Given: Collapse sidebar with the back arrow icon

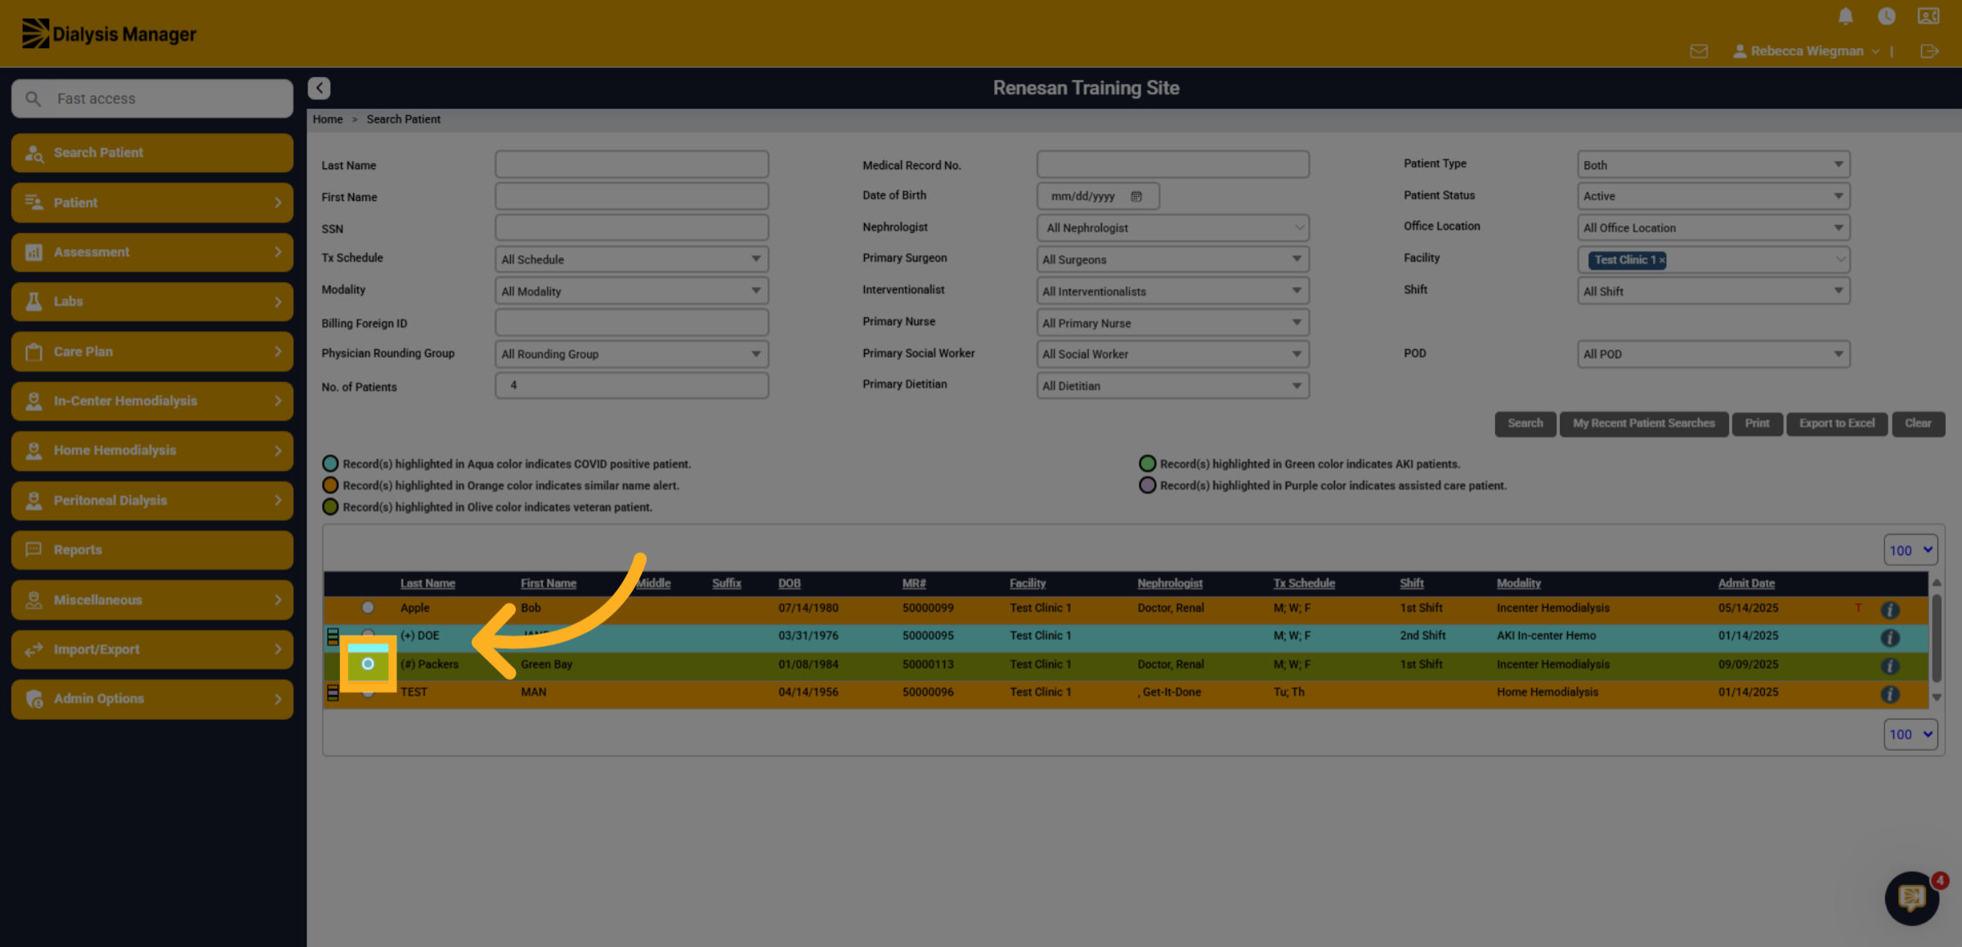Looking at the screenshot, I should pyautogui.click(x=319, y=88).
